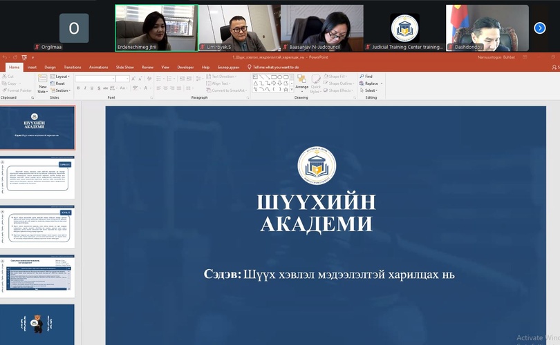Select the Right Arrow block shape

[x=274, y=83]
